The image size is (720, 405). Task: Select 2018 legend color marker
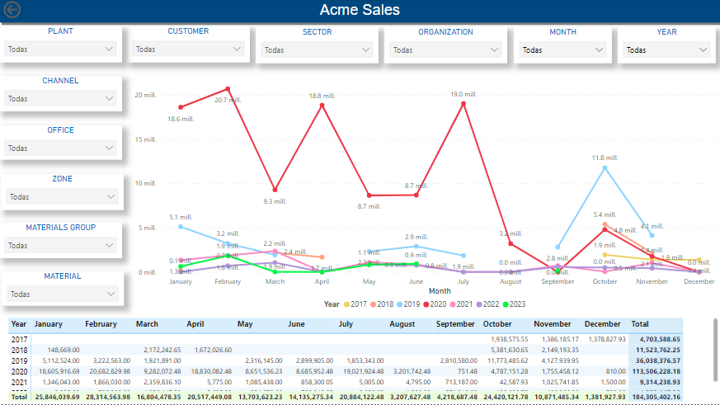[374, 304]
